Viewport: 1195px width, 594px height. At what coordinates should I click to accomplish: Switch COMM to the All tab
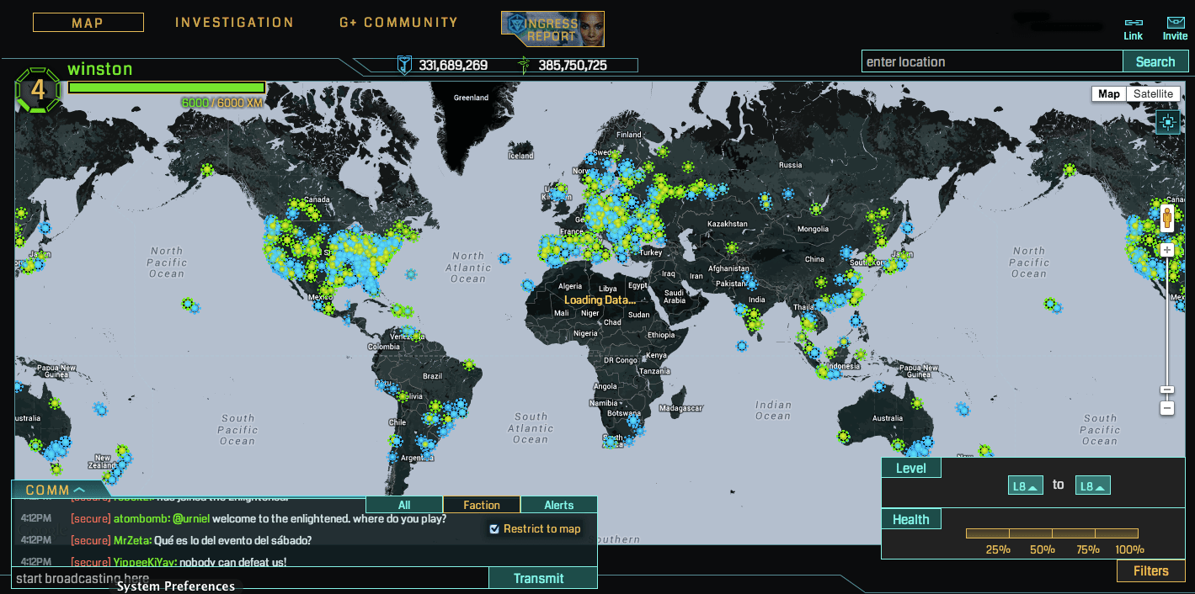(404, 505)
